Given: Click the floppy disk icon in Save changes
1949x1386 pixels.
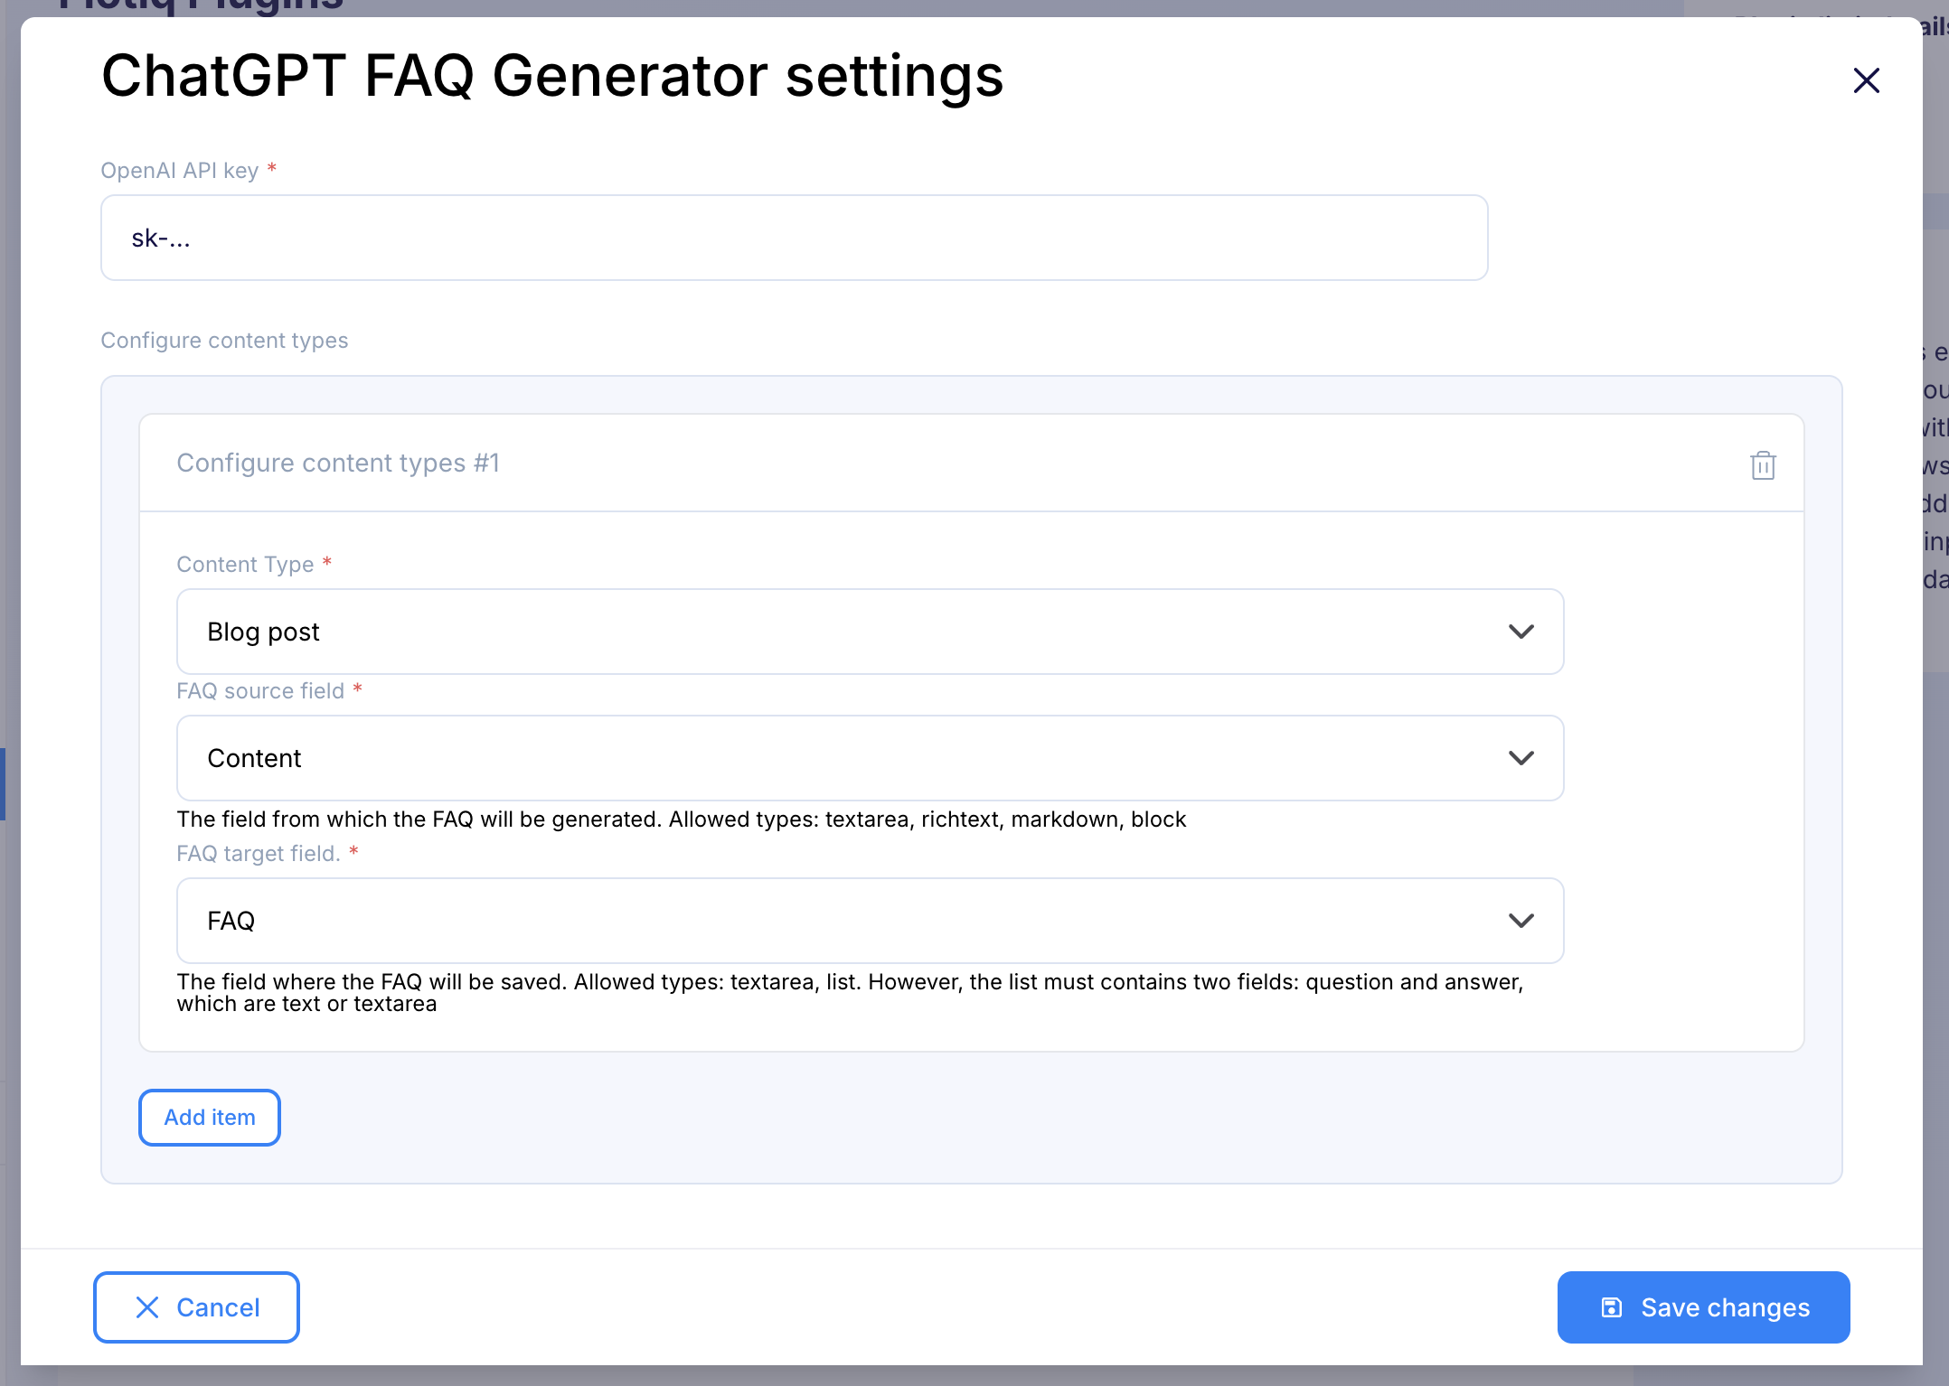Looking at the screenshot, I should click(x=1611, y=1307).
